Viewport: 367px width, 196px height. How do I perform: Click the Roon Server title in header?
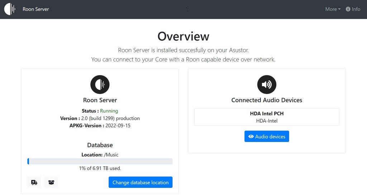click(35, 9)
